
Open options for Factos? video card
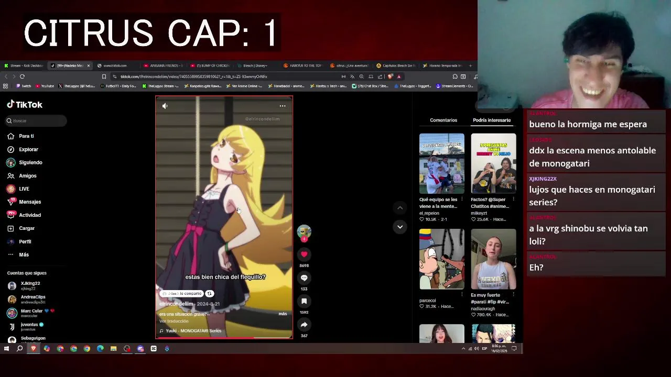[x=513, y=199]
